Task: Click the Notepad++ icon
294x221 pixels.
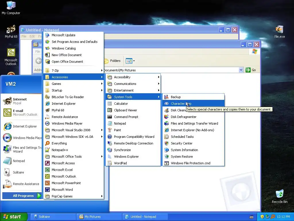Action: click(x=47, y=150)
